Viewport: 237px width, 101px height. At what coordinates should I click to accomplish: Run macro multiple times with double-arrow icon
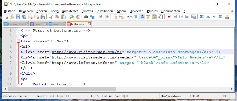click(x=187, y=16)
